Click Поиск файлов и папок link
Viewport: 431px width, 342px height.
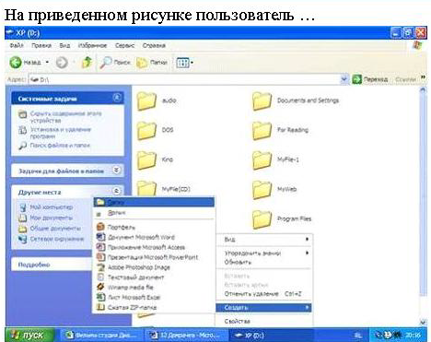[60, 145]
